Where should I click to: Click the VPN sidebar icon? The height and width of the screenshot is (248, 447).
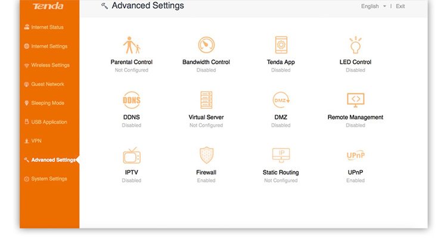(26, 141)
